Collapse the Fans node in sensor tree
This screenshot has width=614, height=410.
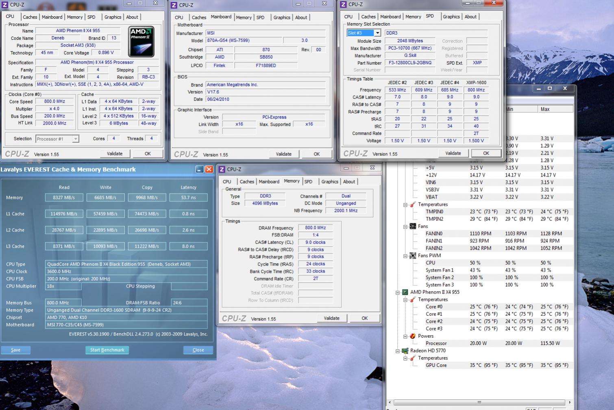tap(405, 227)
